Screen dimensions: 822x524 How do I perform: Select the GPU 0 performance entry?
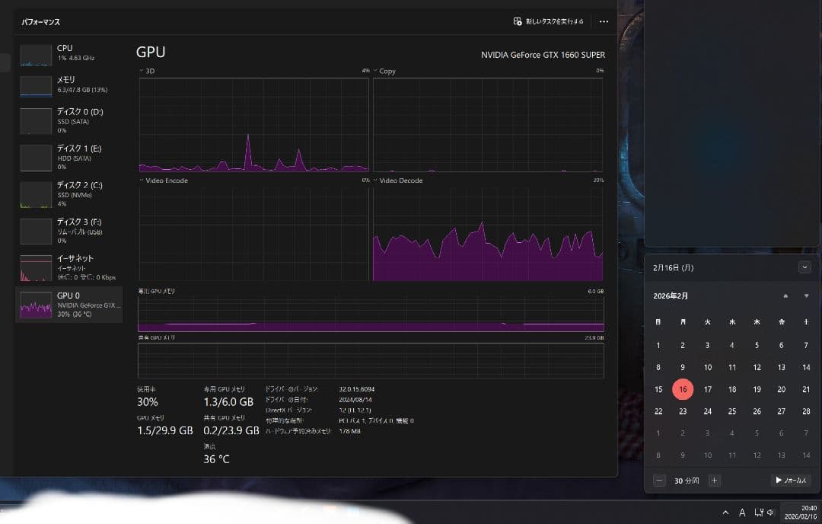tap(69, 305)
